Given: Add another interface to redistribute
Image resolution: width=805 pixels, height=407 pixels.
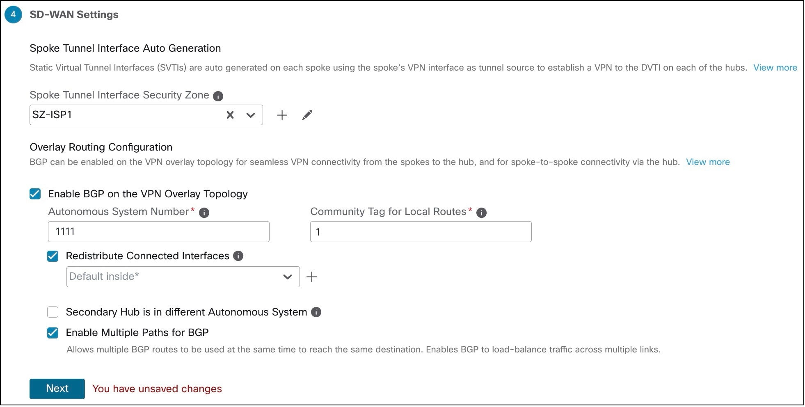Looking at the screenshot, I should point(313,277).
